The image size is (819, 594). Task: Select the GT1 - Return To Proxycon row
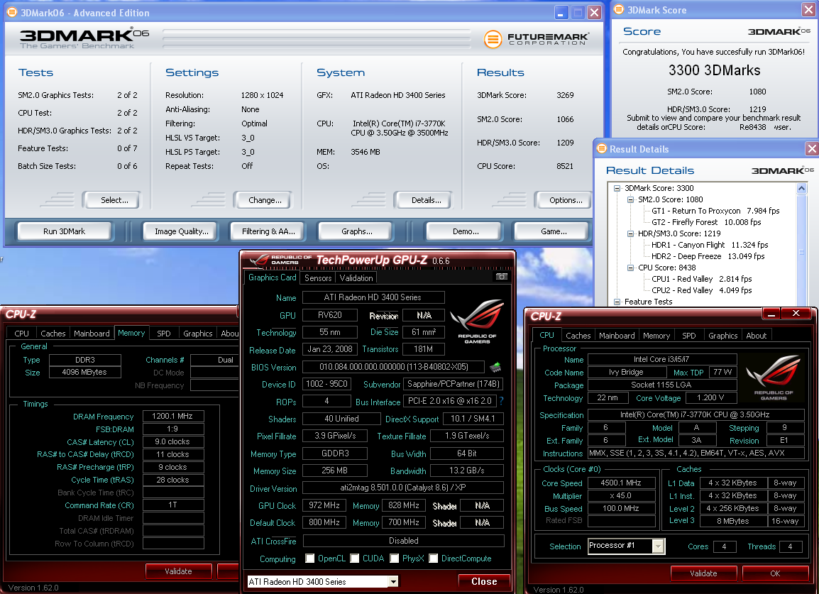(715, 211)
